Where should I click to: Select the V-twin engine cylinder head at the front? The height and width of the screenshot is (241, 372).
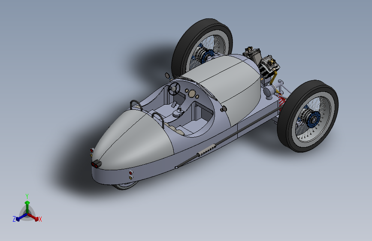(x=270, y=63)
